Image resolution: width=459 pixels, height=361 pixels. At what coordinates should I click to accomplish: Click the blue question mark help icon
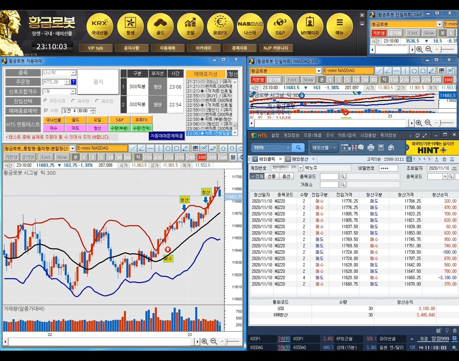[73, 82]
